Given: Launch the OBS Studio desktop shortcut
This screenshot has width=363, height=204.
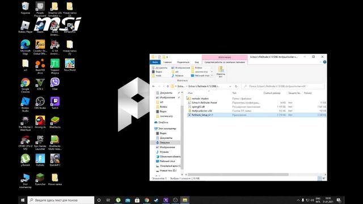Looking at the screenshot, I should [x=40, y=103].
